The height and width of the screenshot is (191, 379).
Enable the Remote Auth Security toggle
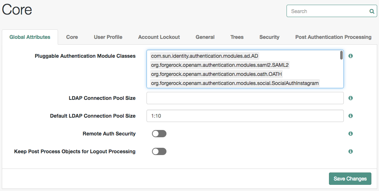click(159, 134)
